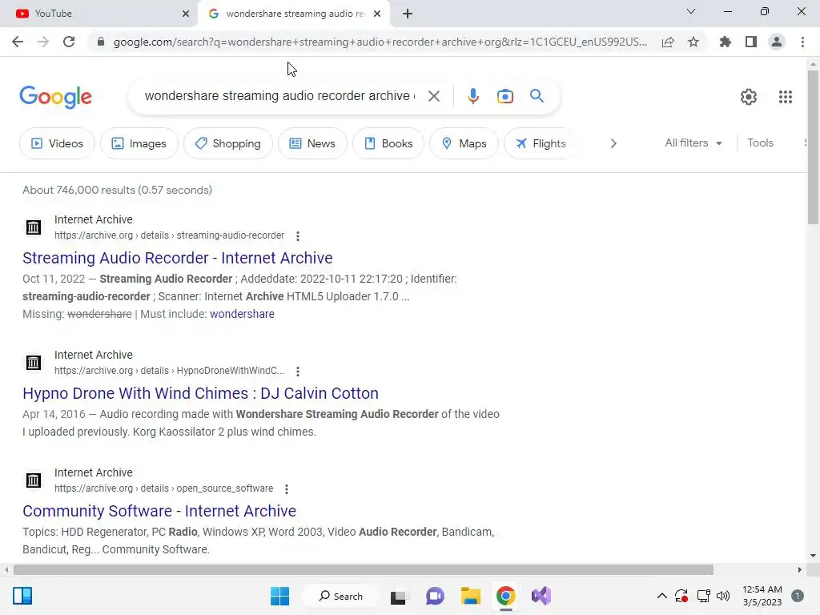This screenshot has width=820, height=615.
Task: Filter results by Books
Action: click(x=388, y=143)
